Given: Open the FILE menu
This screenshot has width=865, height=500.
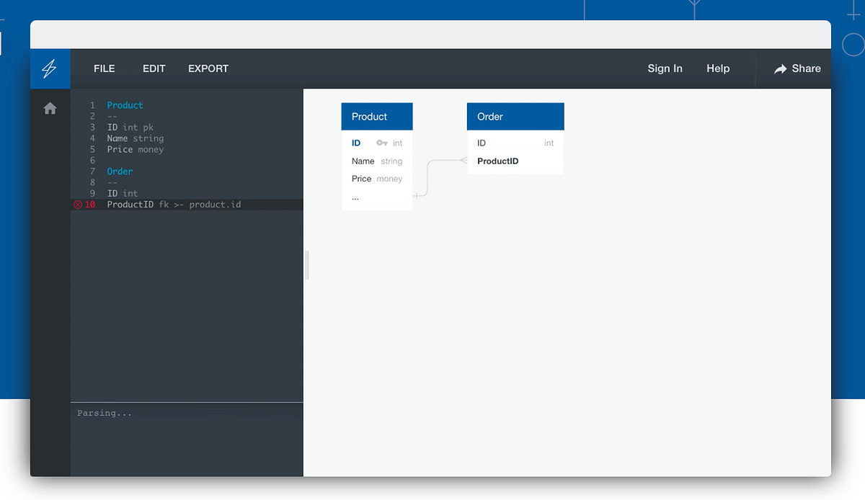Looking at the screenshot, I should [104, 68].
